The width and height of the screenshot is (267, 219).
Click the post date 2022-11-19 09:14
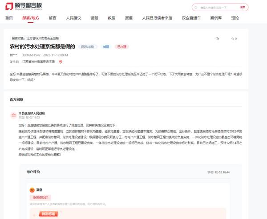pos(56,55)
